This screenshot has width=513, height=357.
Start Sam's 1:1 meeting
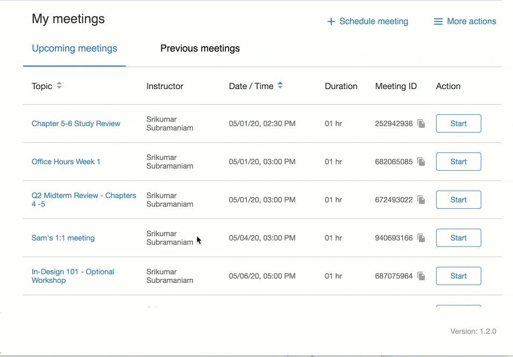pos(458,238)
